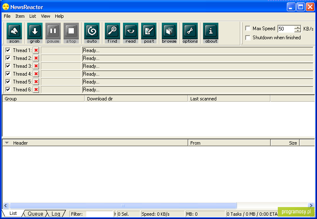Click Thread 6 Ready status bar

coord(198,90)
